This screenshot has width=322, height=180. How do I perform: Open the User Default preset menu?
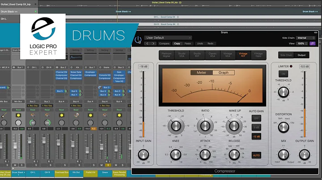(x=168, y=37)
